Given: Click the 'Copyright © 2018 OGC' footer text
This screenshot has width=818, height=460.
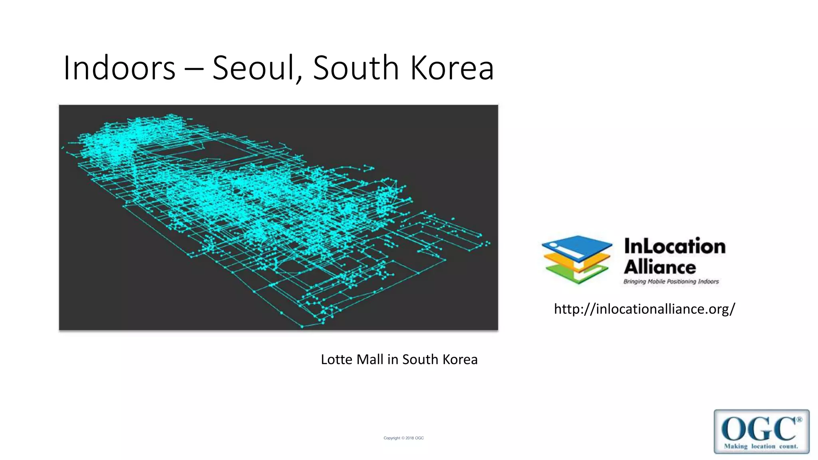Looking at the screenshot, I should pyautogui.click(x=403, y=438).
